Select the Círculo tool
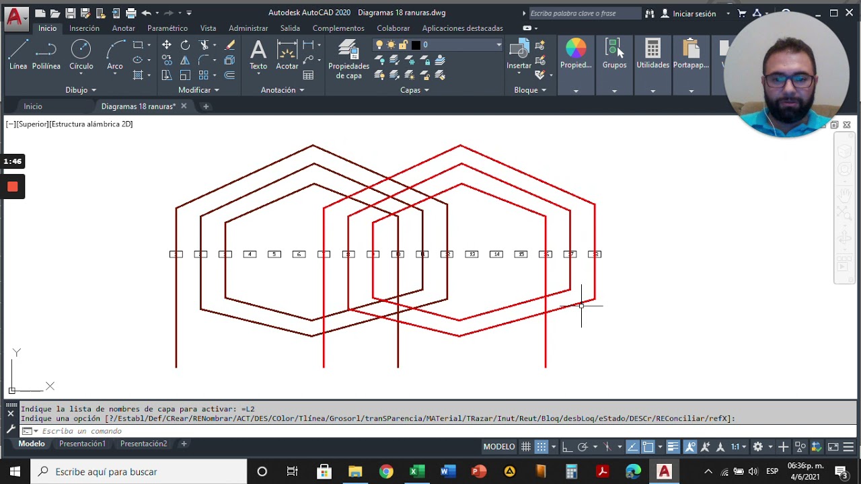 point(81,54)
